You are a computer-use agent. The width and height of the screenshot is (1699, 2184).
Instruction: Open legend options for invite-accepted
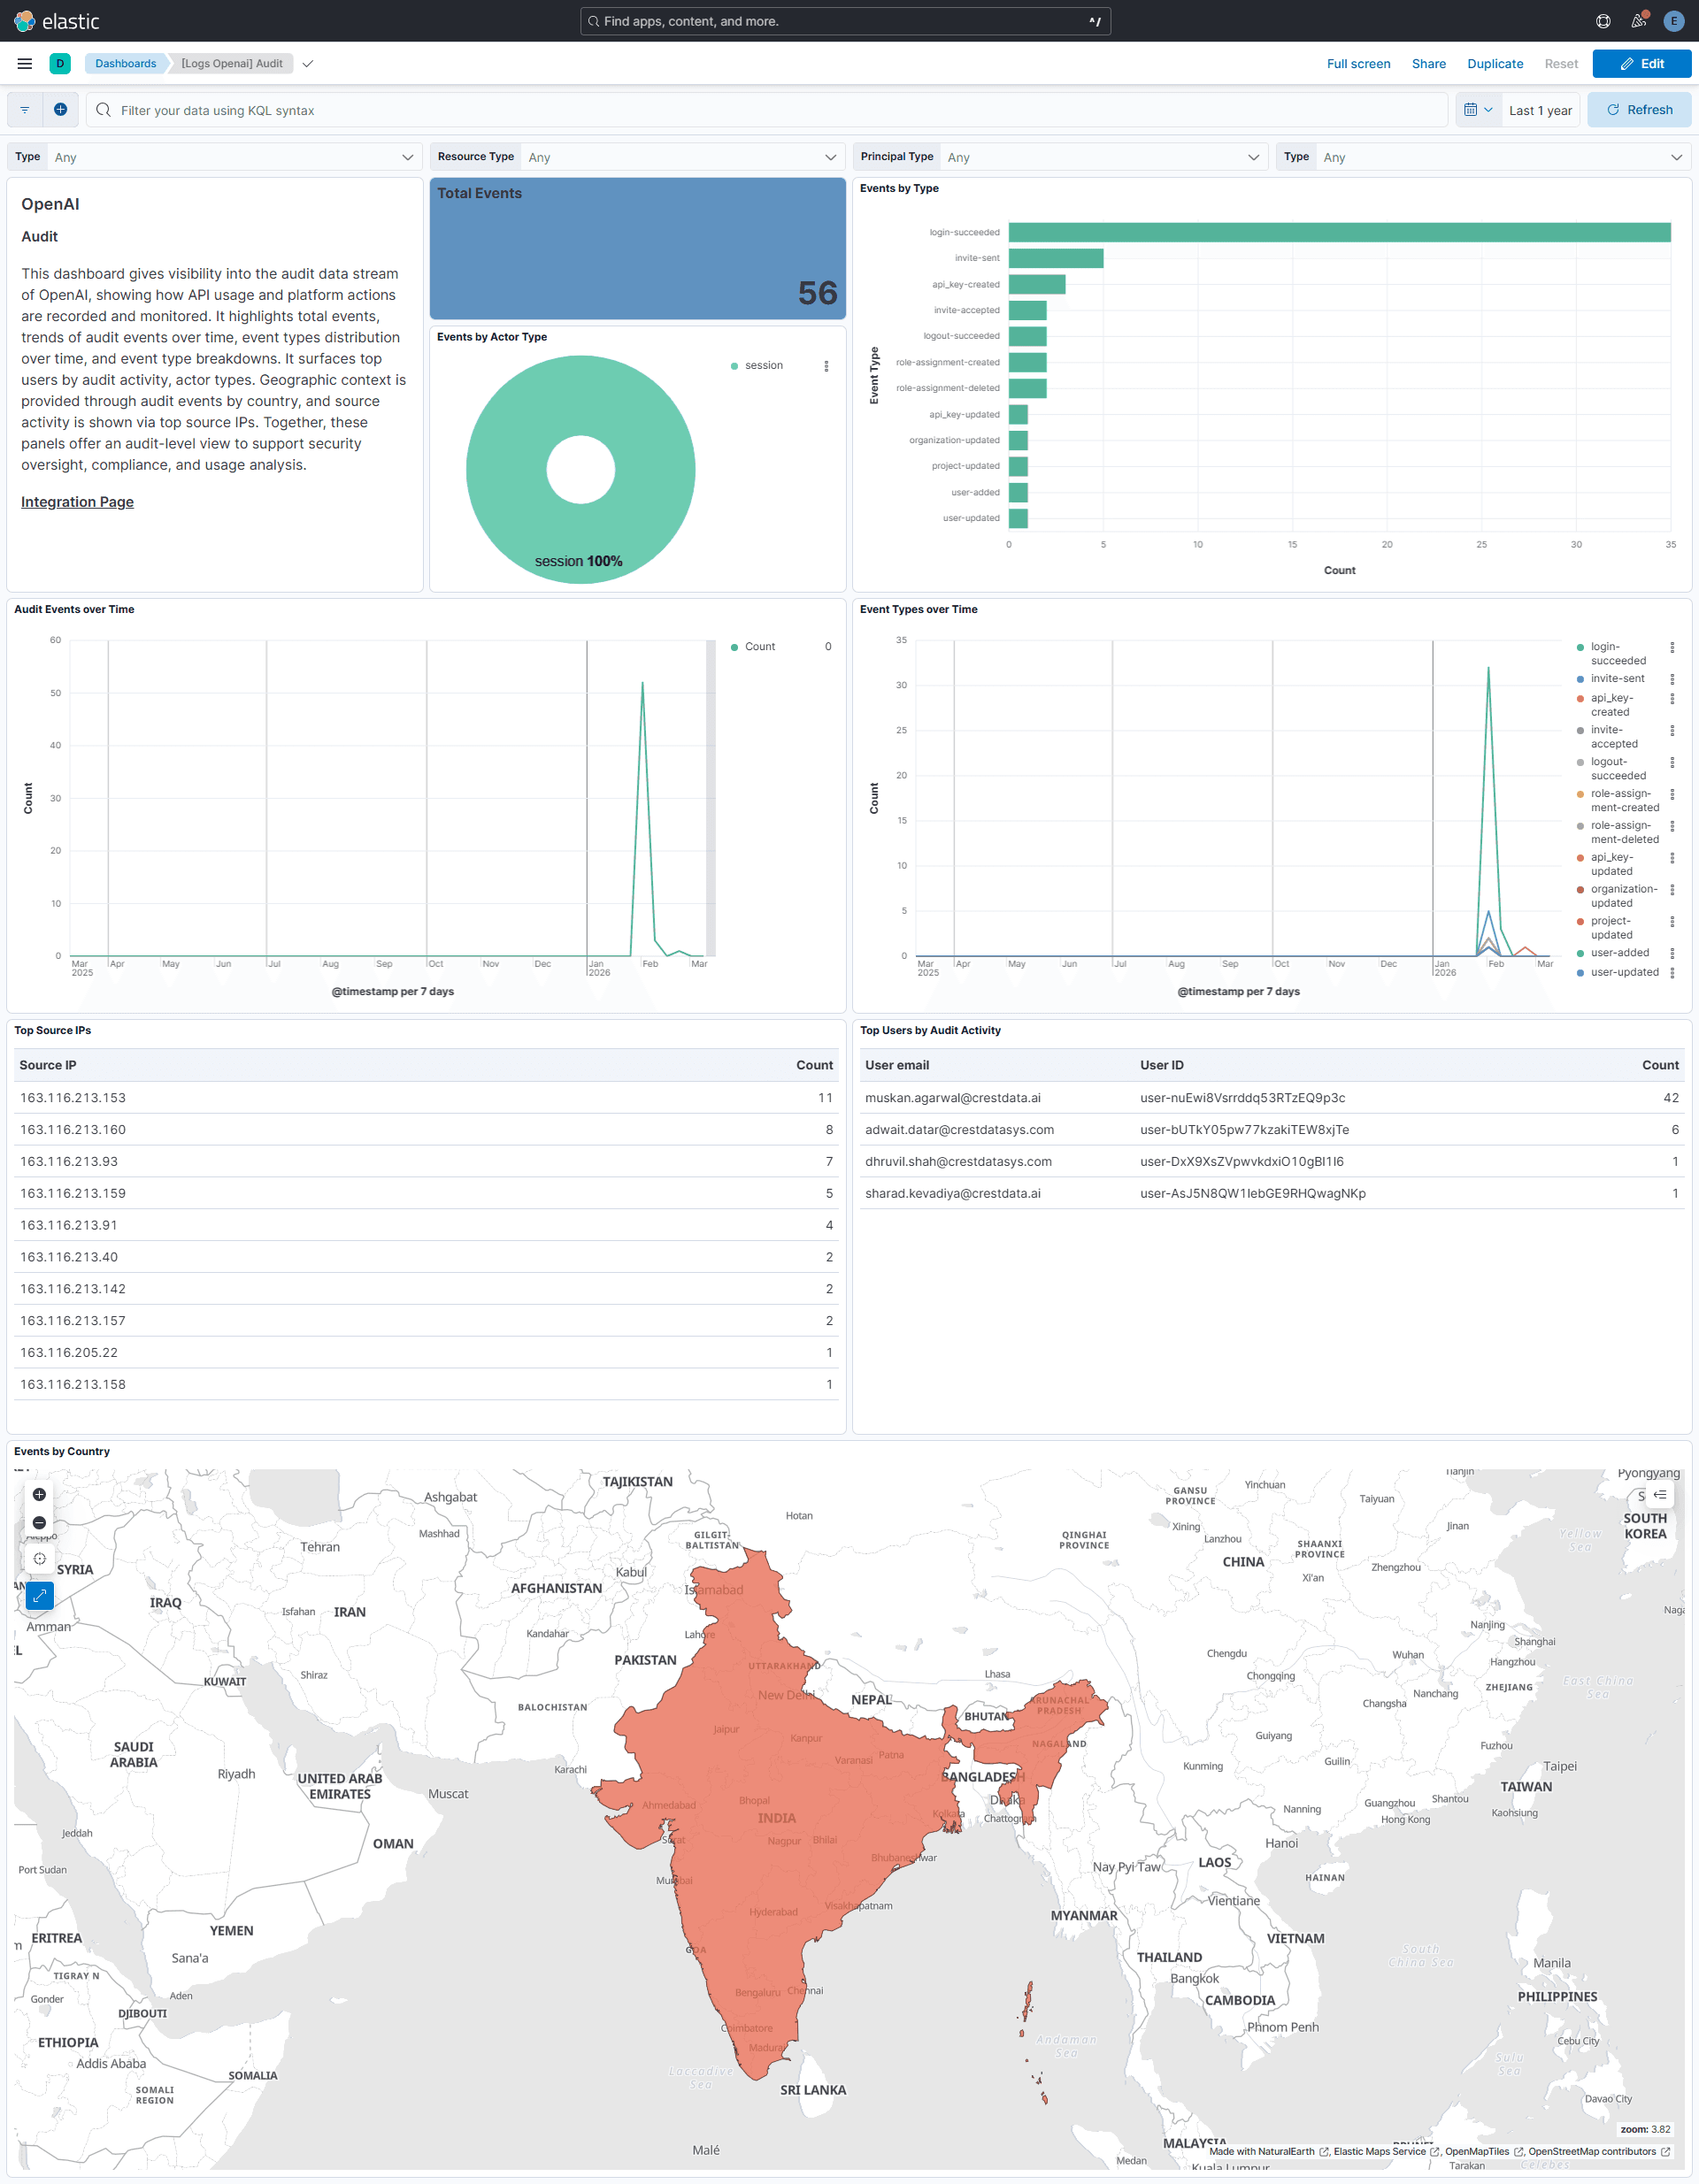click(x=1672, y=731)
